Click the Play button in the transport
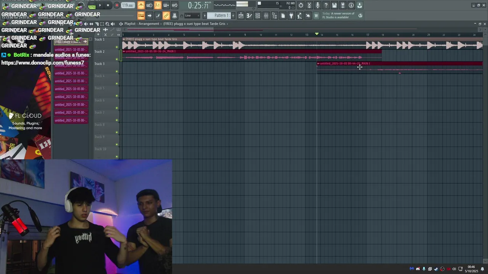The image size is (488, 274). (x=100, y=5)
